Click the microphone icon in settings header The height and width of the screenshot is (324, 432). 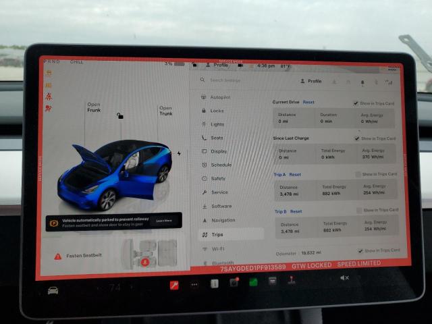tap(362, 82)
